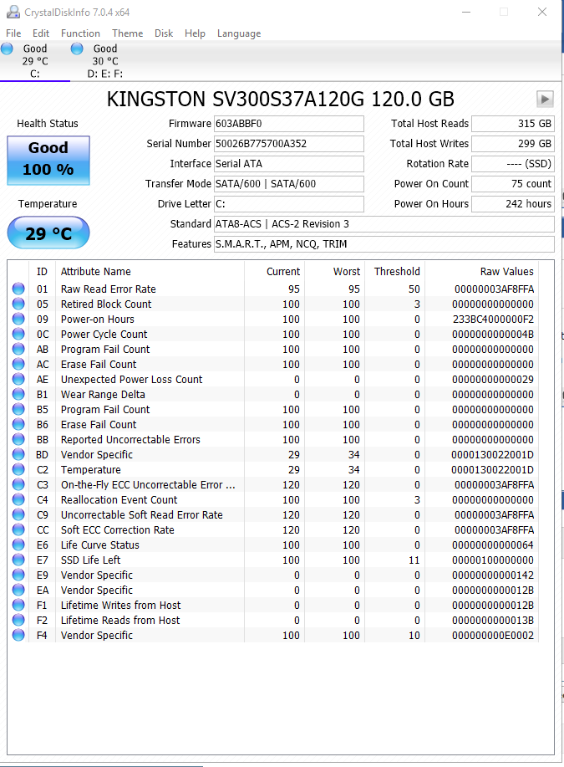This screenshot has height=767, width=564.
Task: Open the File menu
Action: [13, 33]
